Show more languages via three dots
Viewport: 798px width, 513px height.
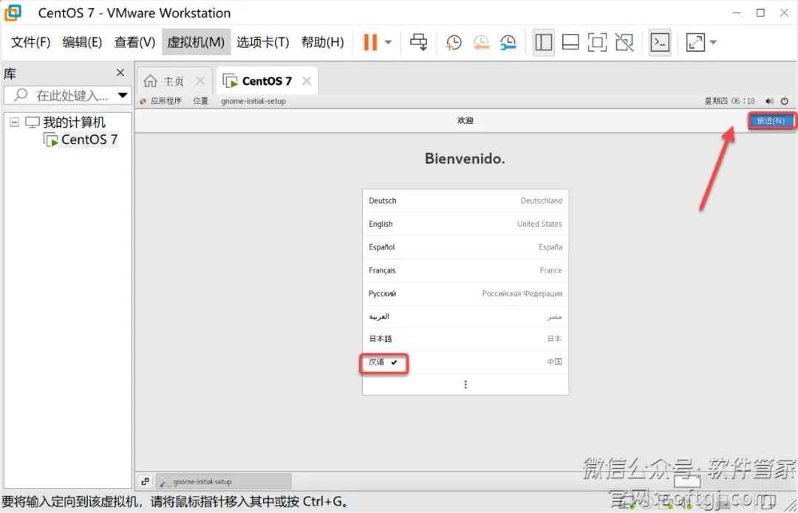click(x=465, y=385)
